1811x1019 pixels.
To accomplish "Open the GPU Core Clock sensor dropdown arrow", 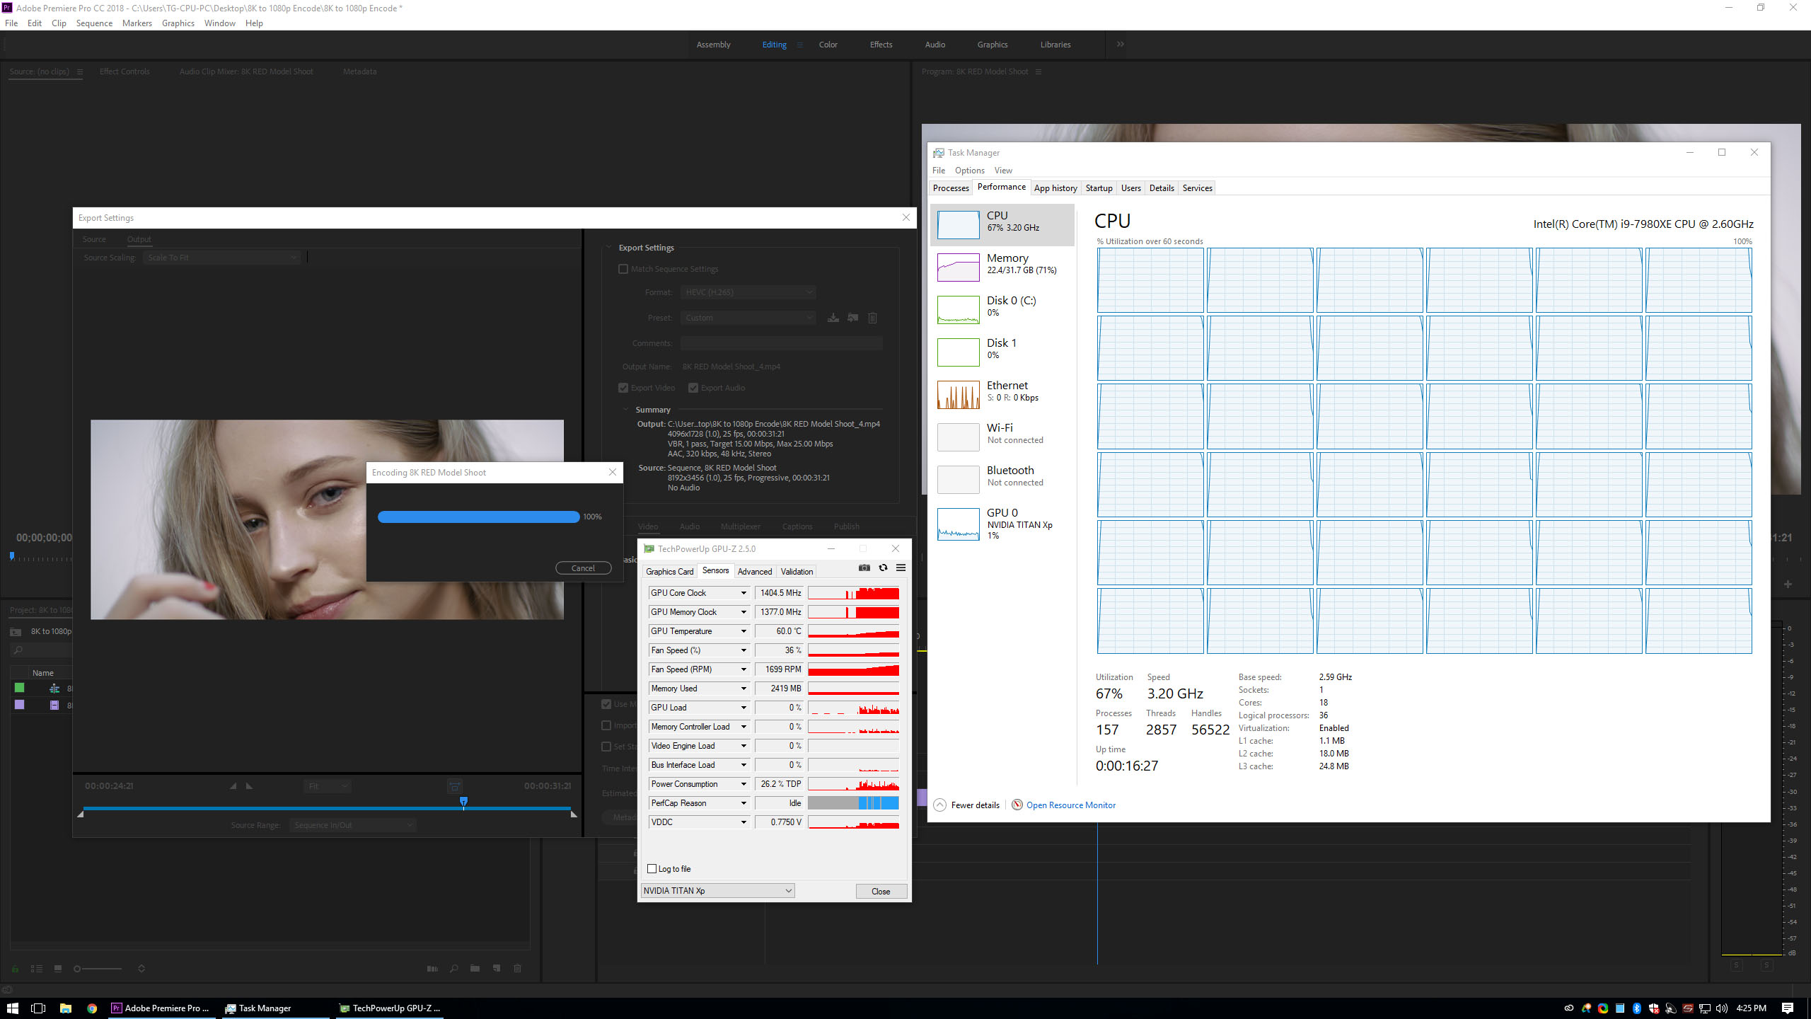I will coord(744,593).
